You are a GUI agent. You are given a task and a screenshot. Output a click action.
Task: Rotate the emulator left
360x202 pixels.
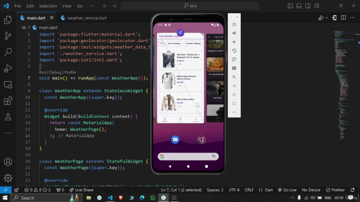[234, 50]
